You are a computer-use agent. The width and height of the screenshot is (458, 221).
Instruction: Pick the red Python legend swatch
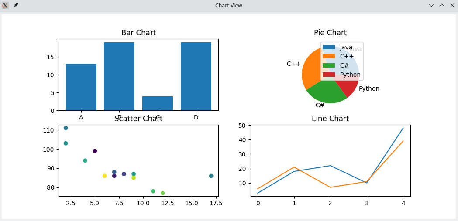(328, 75)
